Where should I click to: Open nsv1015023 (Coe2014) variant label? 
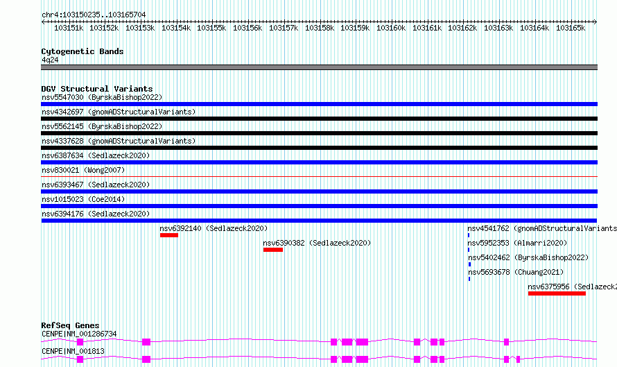pos(83,199)
